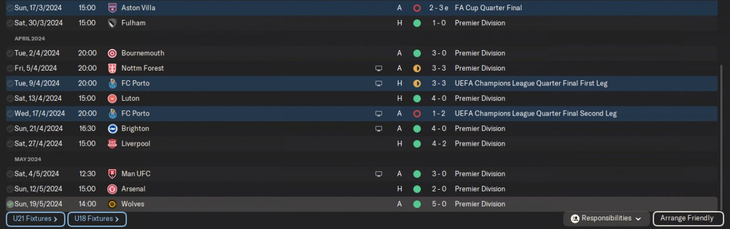Open the Brighton team link
The height and width of the screenshot is (229, 730).
click(x=135, y=129)
